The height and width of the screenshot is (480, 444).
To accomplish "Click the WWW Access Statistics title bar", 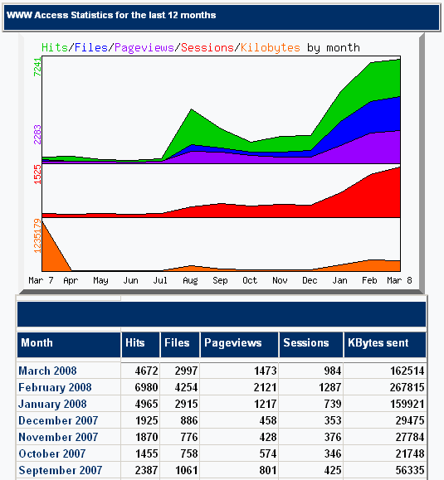I will (222, 17).
